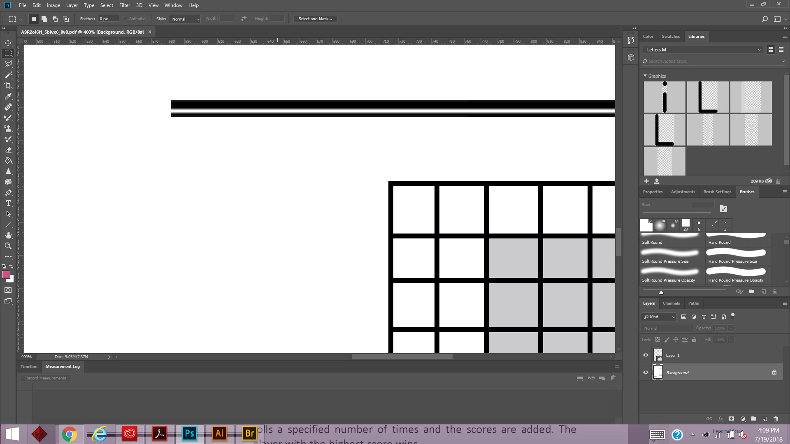
Task: Hide Layer 1 using eye icon
Action: coord(646,355)
